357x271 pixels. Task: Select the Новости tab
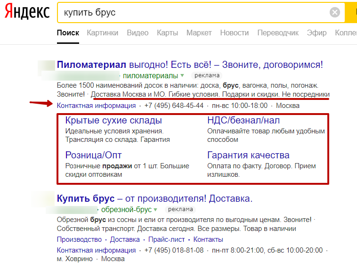[x=234, y=33]
